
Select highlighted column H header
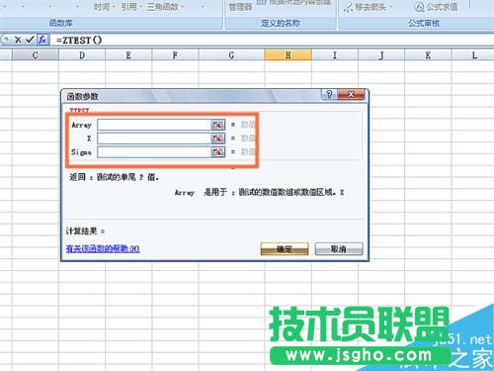point(288,55)
